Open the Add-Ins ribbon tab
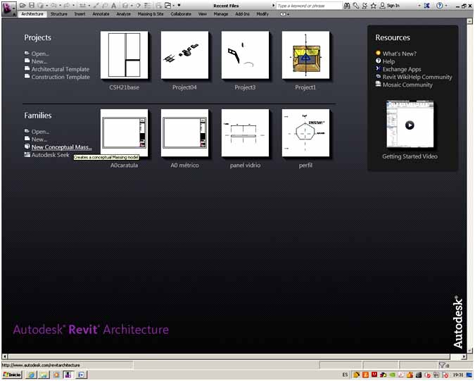The height and width of the screenshot is (381, 475). pos(242,14)
